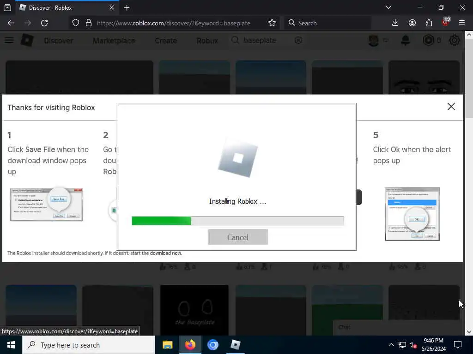Image resolution: width=473 pixels, height=354 pixels.
Task: Close the Discover - Roblox tab
Action: pyautogui.click(x=112, y=7)
